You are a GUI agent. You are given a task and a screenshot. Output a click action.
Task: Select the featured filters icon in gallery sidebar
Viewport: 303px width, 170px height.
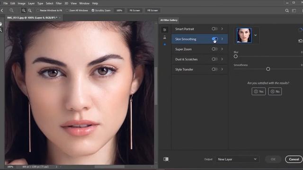[x=165, y=29]
